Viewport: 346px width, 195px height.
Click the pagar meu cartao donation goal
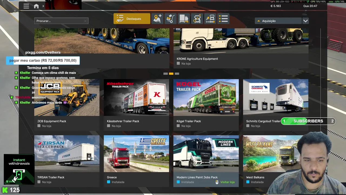pyautogui.click(x=43, y=60)
